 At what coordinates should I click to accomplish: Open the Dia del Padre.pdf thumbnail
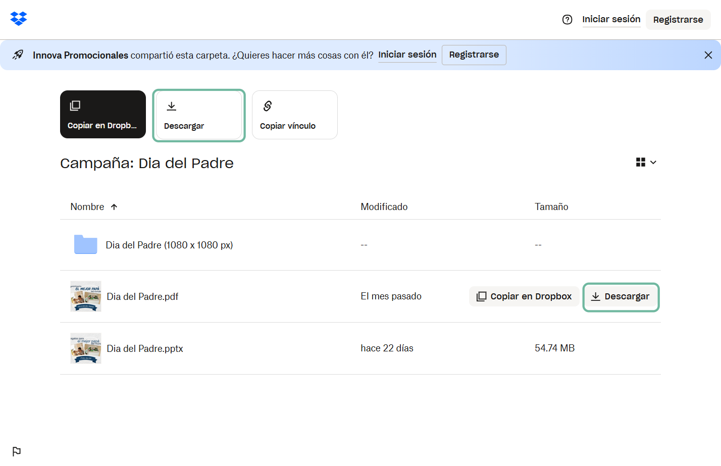click(86, 296)
